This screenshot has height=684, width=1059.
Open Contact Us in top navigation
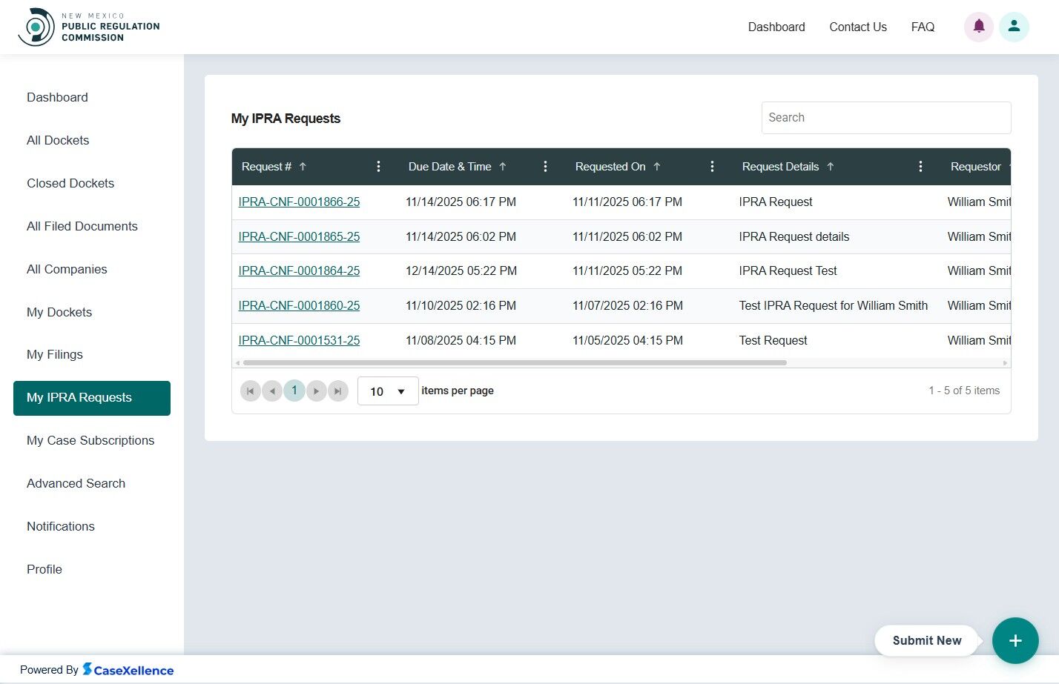[x=858, y=27]
